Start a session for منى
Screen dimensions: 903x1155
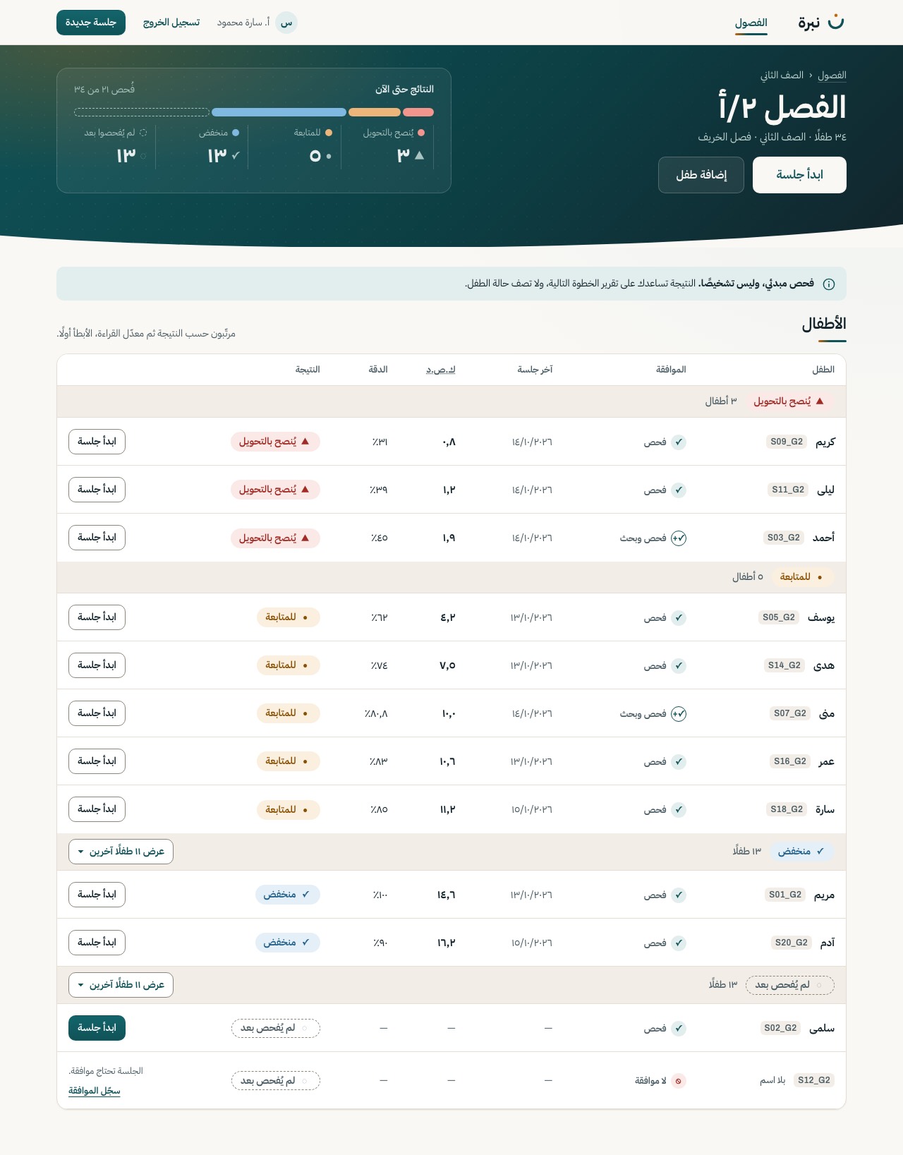pos(97,713)
